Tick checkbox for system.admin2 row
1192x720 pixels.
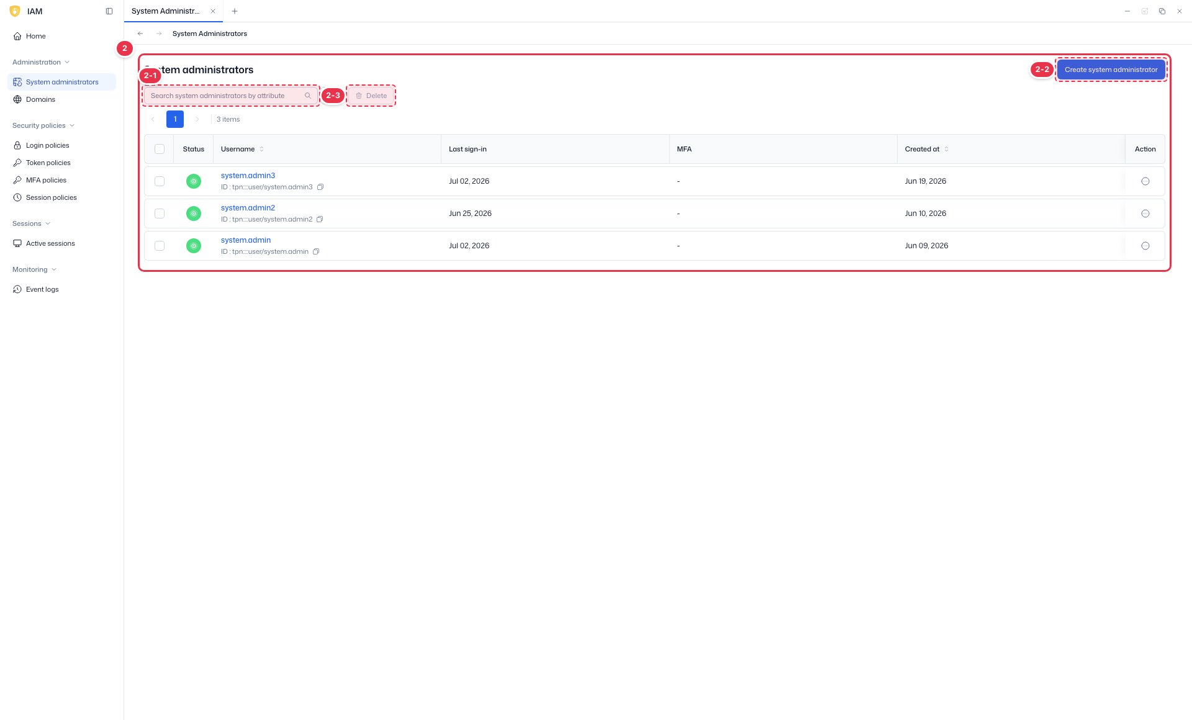coord(160,214)
